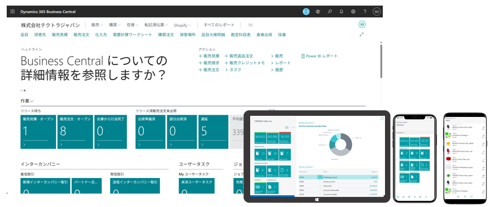Open the 未決ユーザータスク tile
This screenshot has height=207, width=493.
tap(197, 186)
